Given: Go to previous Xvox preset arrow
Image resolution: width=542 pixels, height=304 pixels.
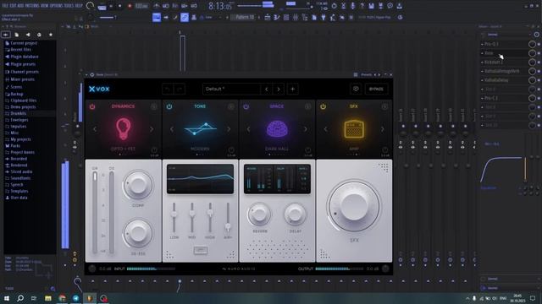Looking at the screenshot, I should point(266,90).
